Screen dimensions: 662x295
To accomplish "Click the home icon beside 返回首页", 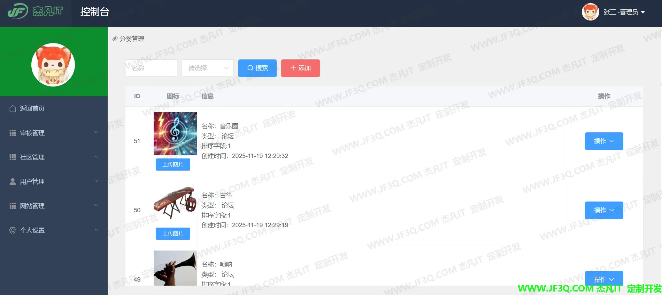I will (x=13, y=109).
